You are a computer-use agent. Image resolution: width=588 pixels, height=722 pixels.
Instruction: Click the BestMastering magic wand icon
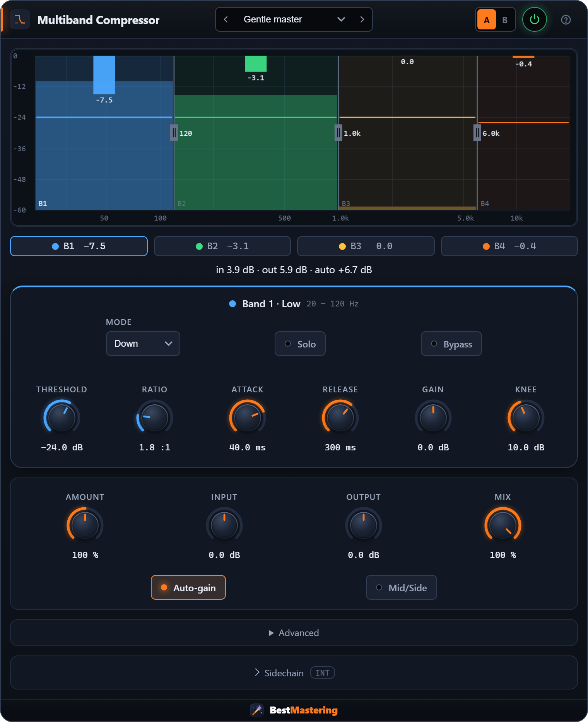click(257, 710)
